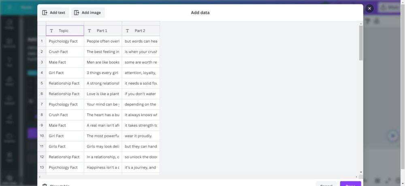Select row number 13
Viewport: 405px width, 186px height.
pyautogui.click(x=42, y=167)
